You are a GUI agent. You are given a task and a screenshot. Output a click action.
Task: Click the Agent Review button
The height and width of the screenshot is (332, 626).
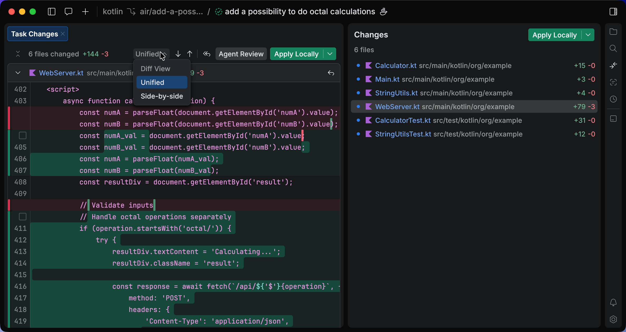[x=241, y=54]
